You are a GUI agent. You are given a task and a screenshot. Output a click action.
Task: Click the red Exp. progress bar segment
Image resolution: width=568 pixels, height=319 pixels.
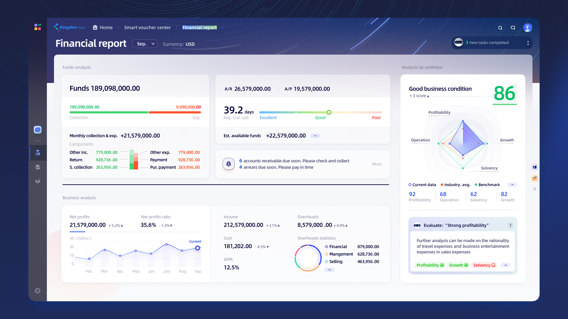click(175, 112)
